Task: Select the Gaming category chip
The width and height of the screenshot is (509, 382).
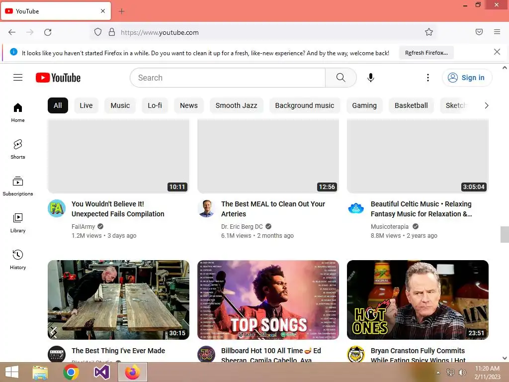Action: pos(364,105)
